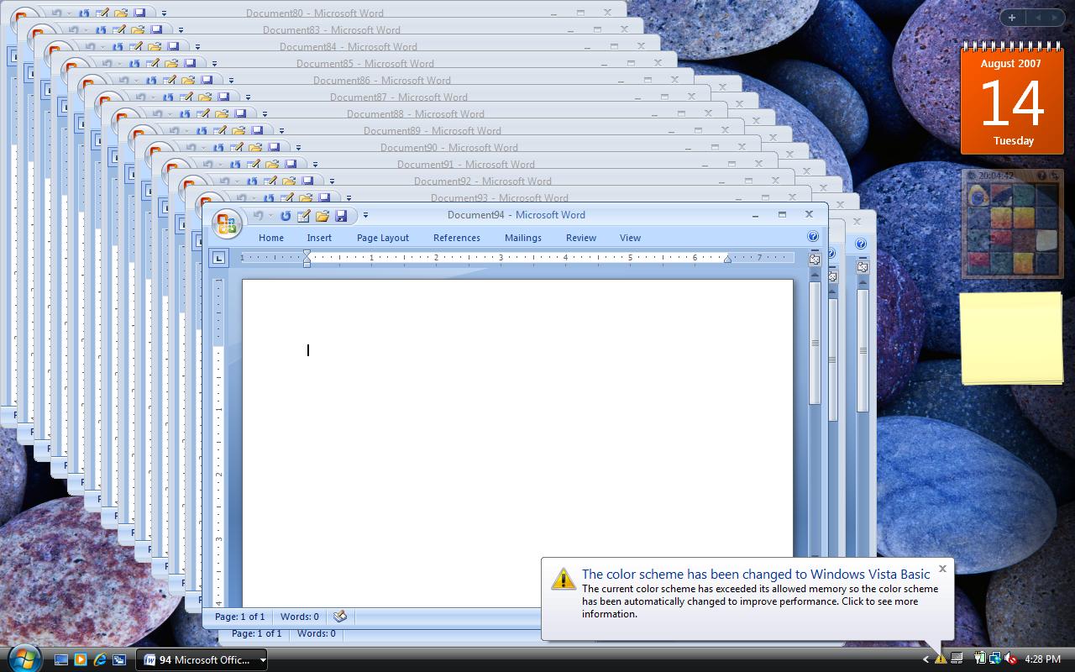Switch to the References tab in Document94

(x=457, y=238)
